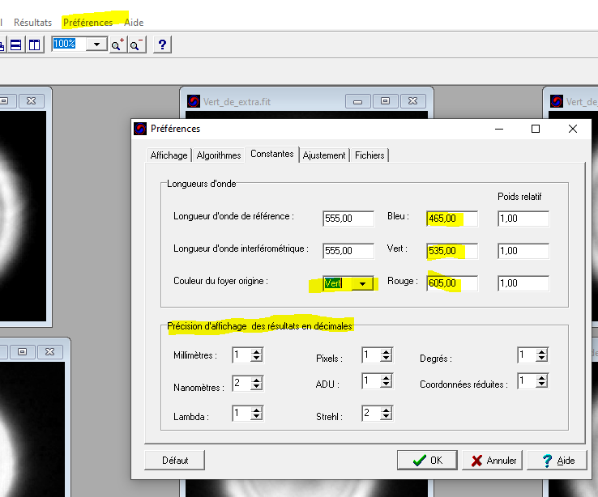Switch to the Ajustement tab
Viewport: 598px width, 497px height.
[324, 155]
